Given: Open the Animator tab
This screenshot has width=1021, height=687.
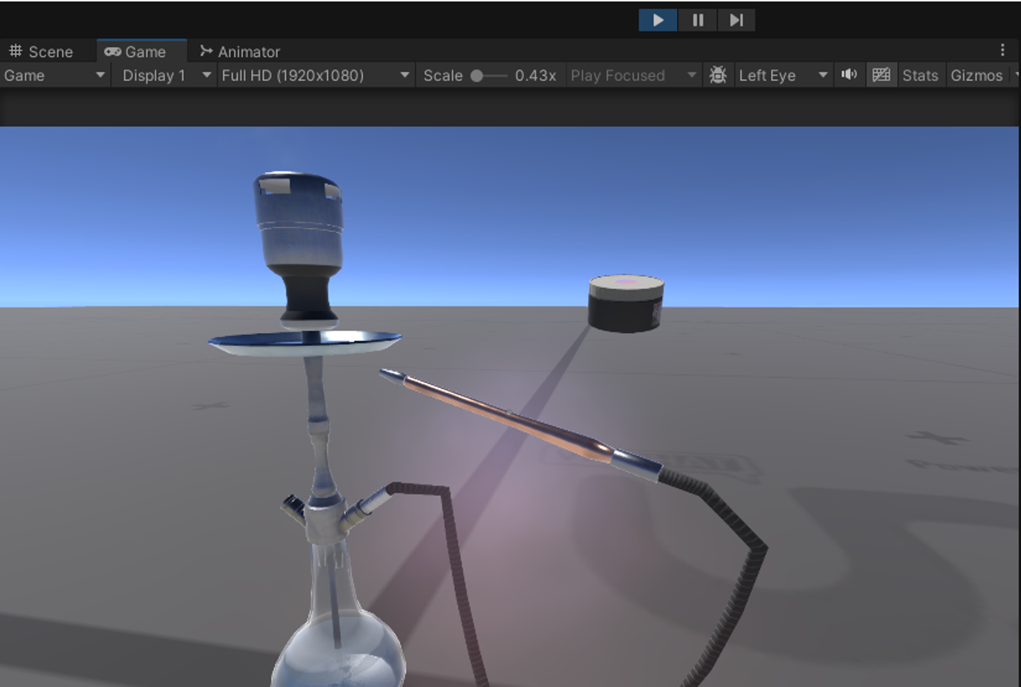Looking at the screenshot, I should click(240, 52).
